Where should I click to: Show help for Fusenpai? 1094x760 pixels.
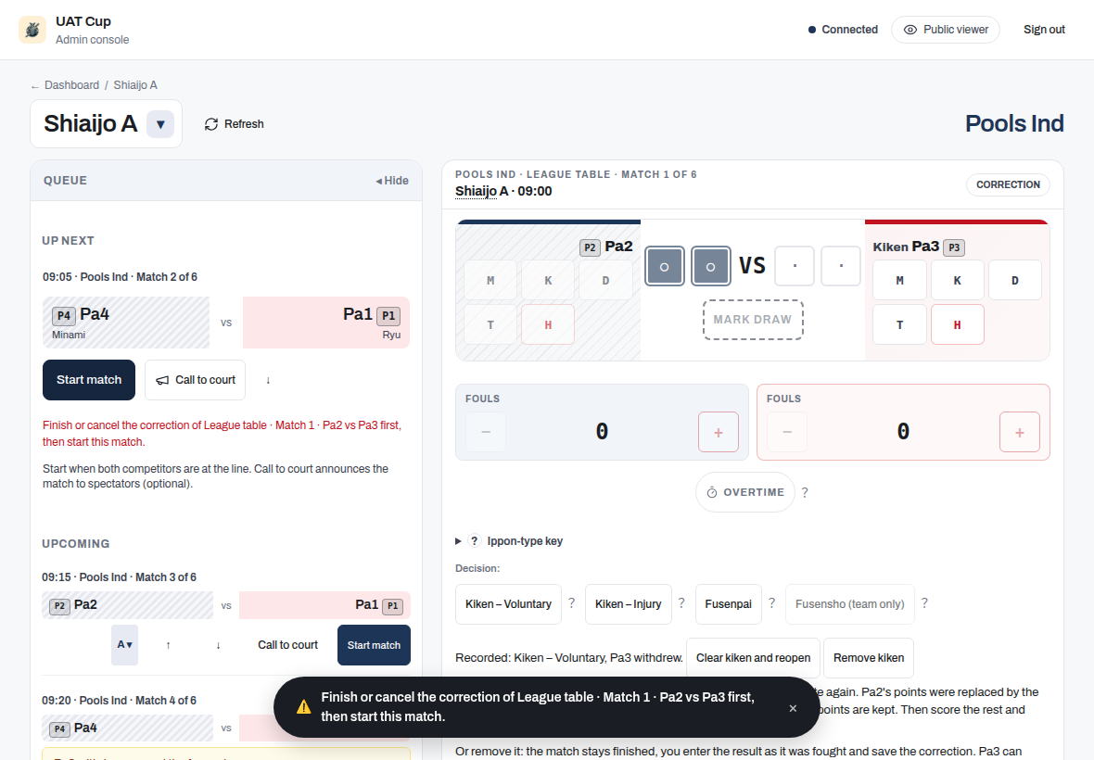pos(771,603)
